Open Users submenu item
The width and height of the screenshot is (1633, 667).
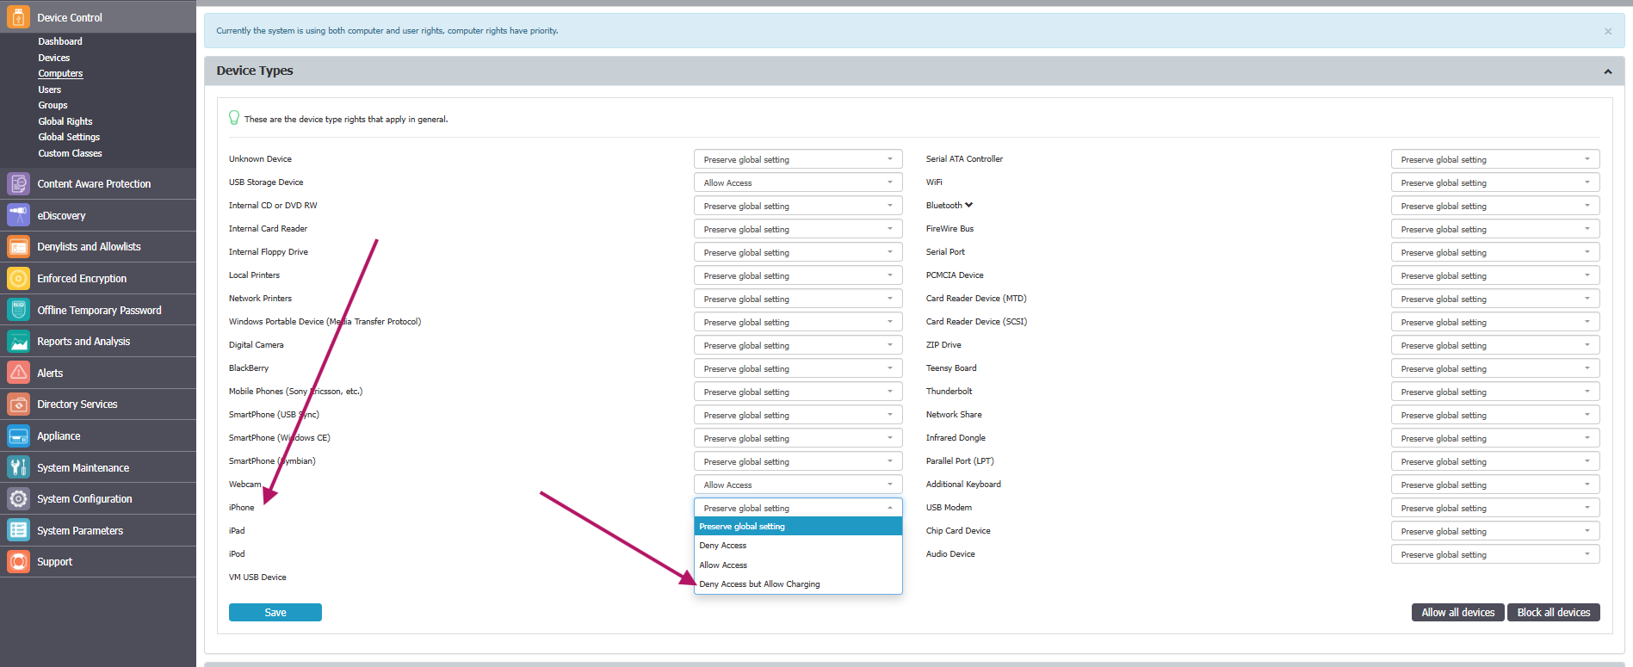[50, 90]
